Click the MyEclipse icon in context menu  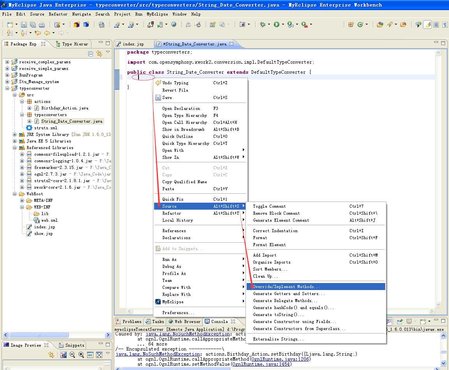158,301
